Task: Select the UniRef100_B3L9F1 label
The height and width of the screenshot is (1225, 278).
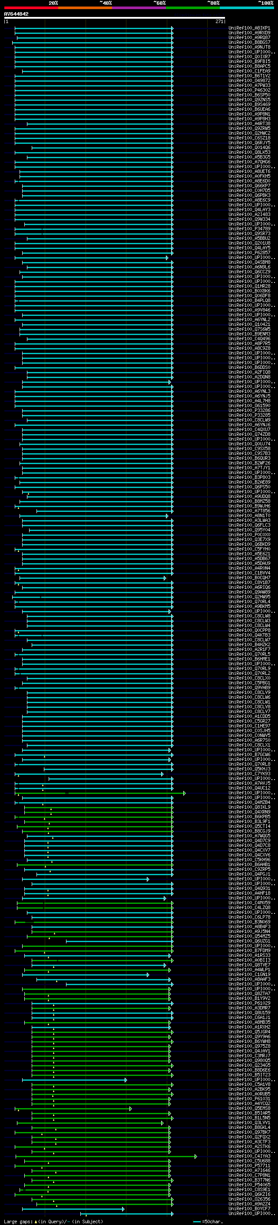Action: point(249,821)
